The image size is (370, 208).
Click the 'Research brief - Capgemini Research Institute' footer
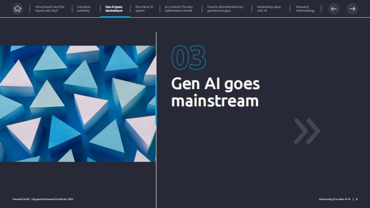pos(43,199)
